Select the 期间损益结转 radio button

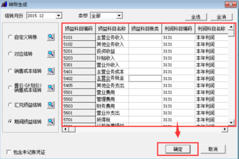coord(10,122)
